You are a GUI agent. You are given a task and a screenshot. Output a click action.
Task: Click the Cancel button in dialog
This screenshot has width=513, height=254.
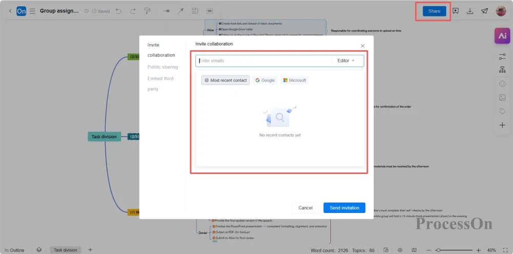pyautogui.click(x=305, y=208)
